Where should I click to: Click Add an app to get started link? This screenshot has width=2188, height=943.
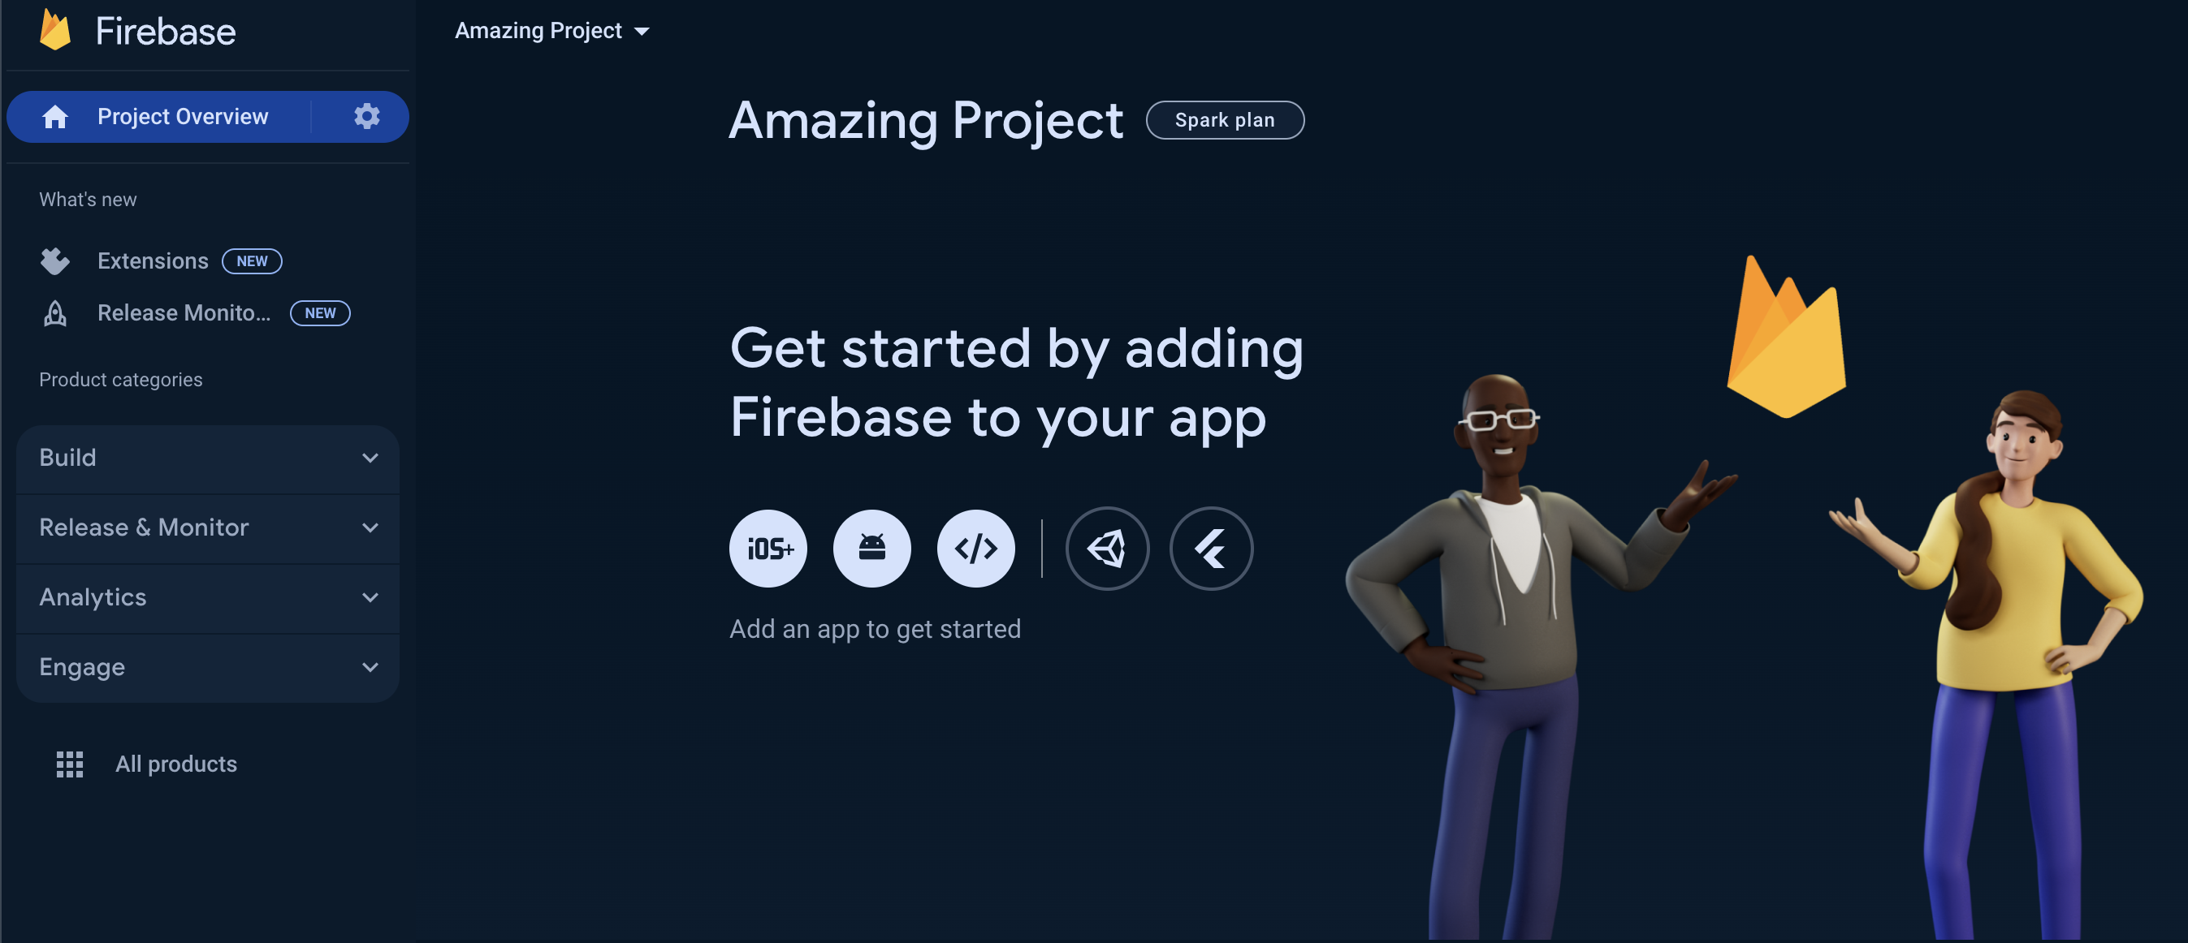click(x=875, y=628)
